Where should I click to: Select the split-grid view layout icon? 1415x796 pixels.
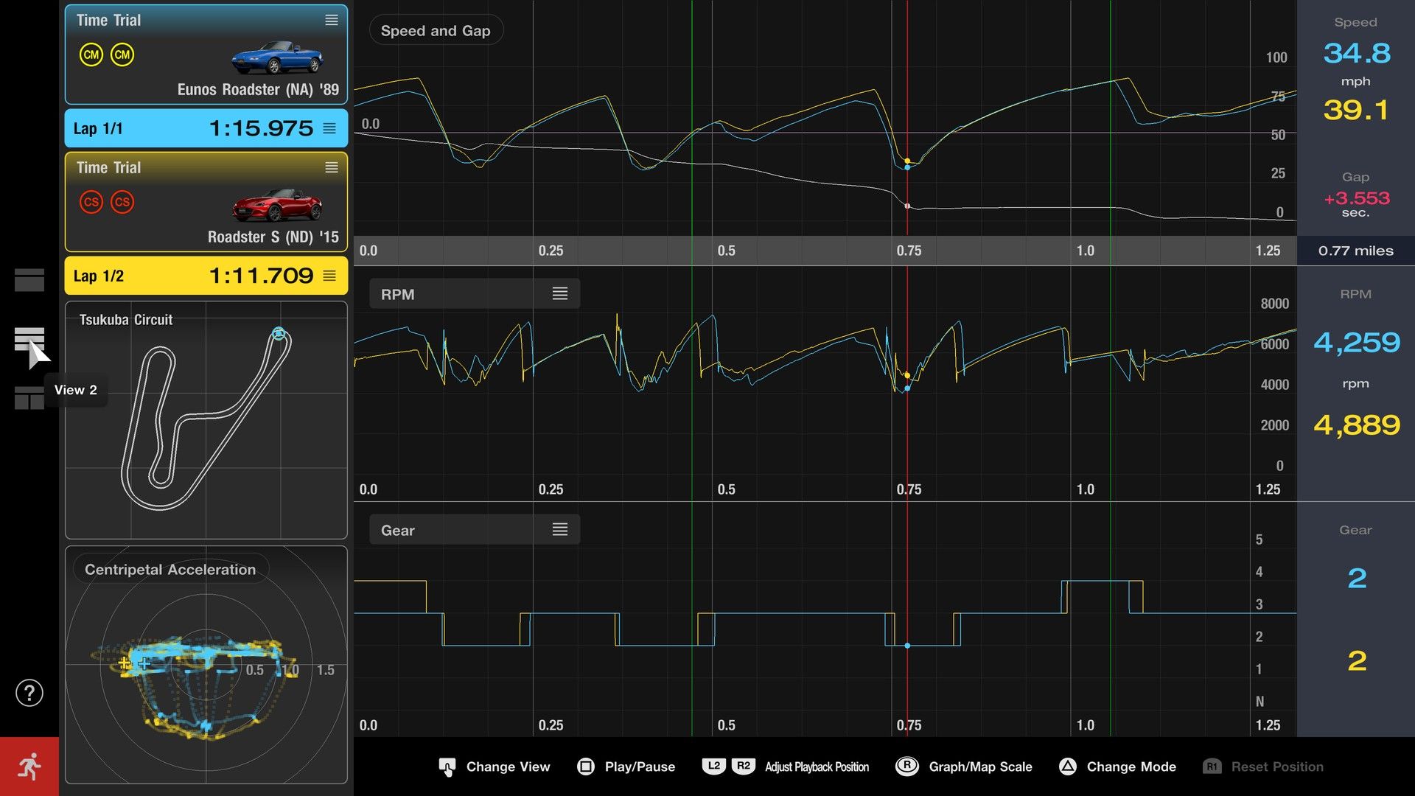(x=29, y=398)
